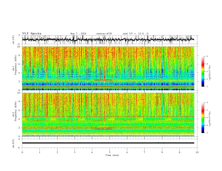
Task: Click the "6" kHz tick of ch.2 spectrogram
Action: coord(20,110)
